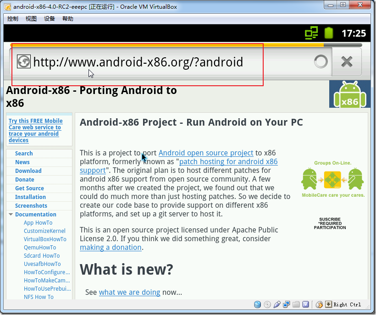This screenshot has height=315, width=376.
Task: Tap the green battery indicator
Action: (329, 33)
